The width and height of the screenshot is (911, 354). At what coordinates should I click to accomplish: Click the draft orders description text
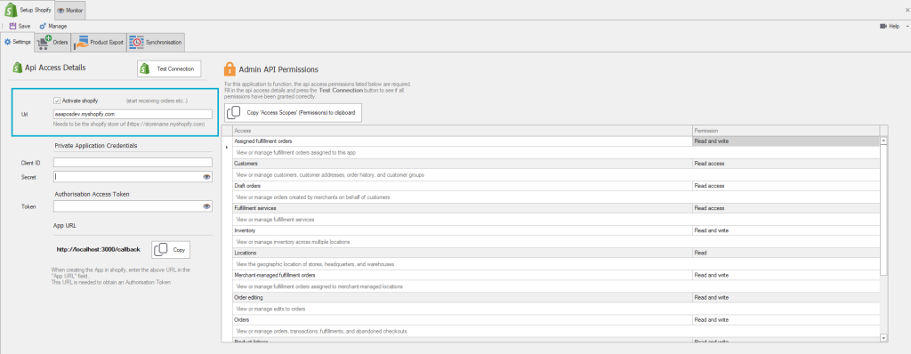(313, 197)
